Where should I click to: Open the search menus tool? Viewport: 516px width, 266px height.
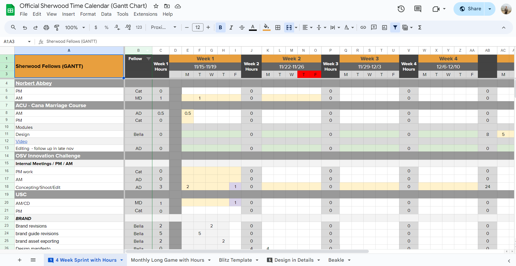[x=13, y=27]
